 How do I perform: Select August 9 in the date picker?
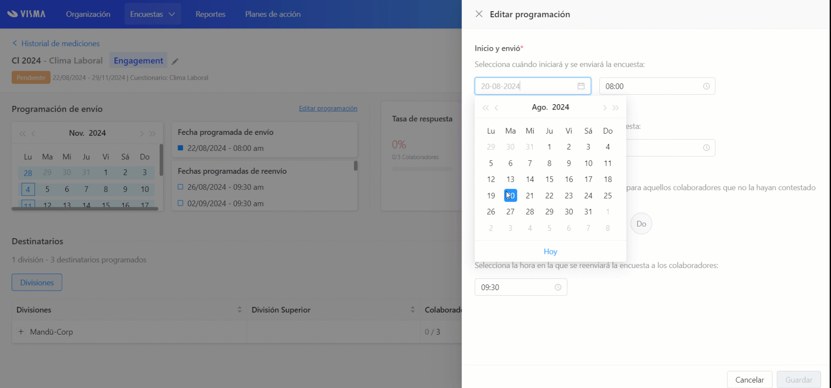tap(569, 163)
